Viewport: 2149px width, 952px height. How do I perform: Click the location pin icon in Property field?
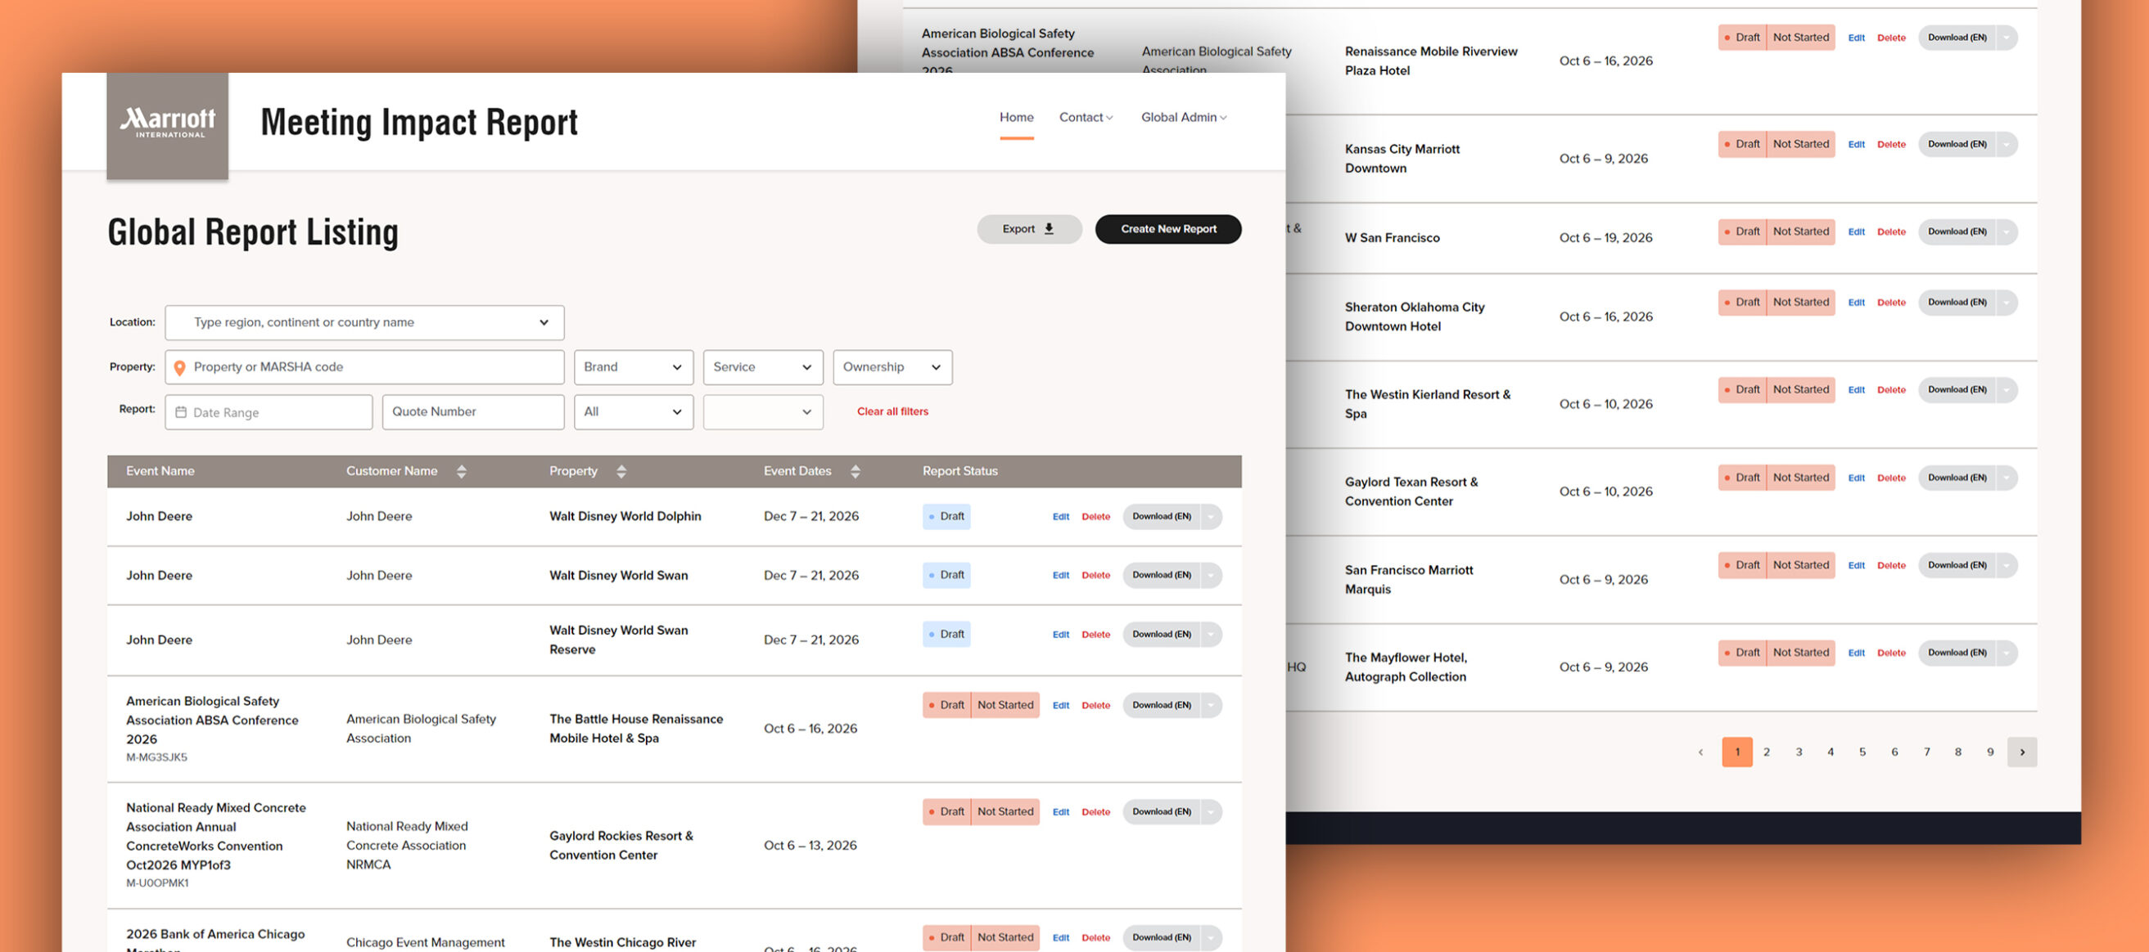tap(179, 367)
